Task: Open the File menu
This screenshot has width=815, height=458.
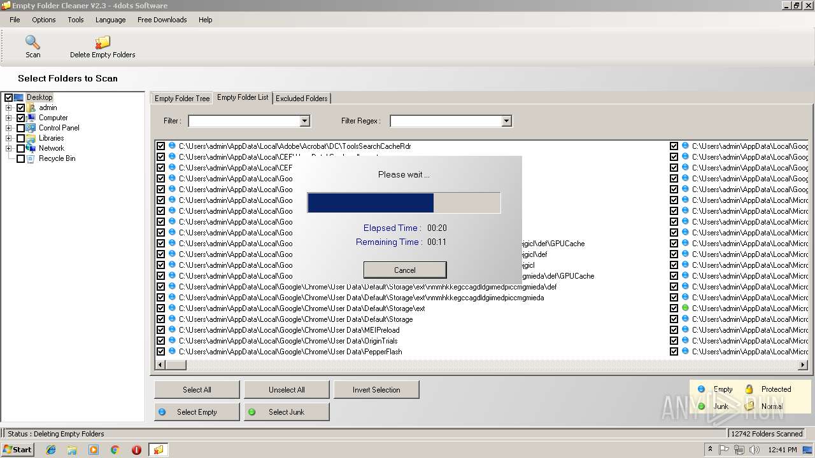Action: [x=15, y=20]
